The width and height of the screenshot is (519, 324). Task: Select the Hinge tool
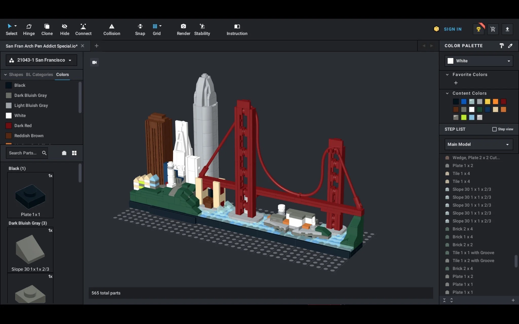click(29, 29)
